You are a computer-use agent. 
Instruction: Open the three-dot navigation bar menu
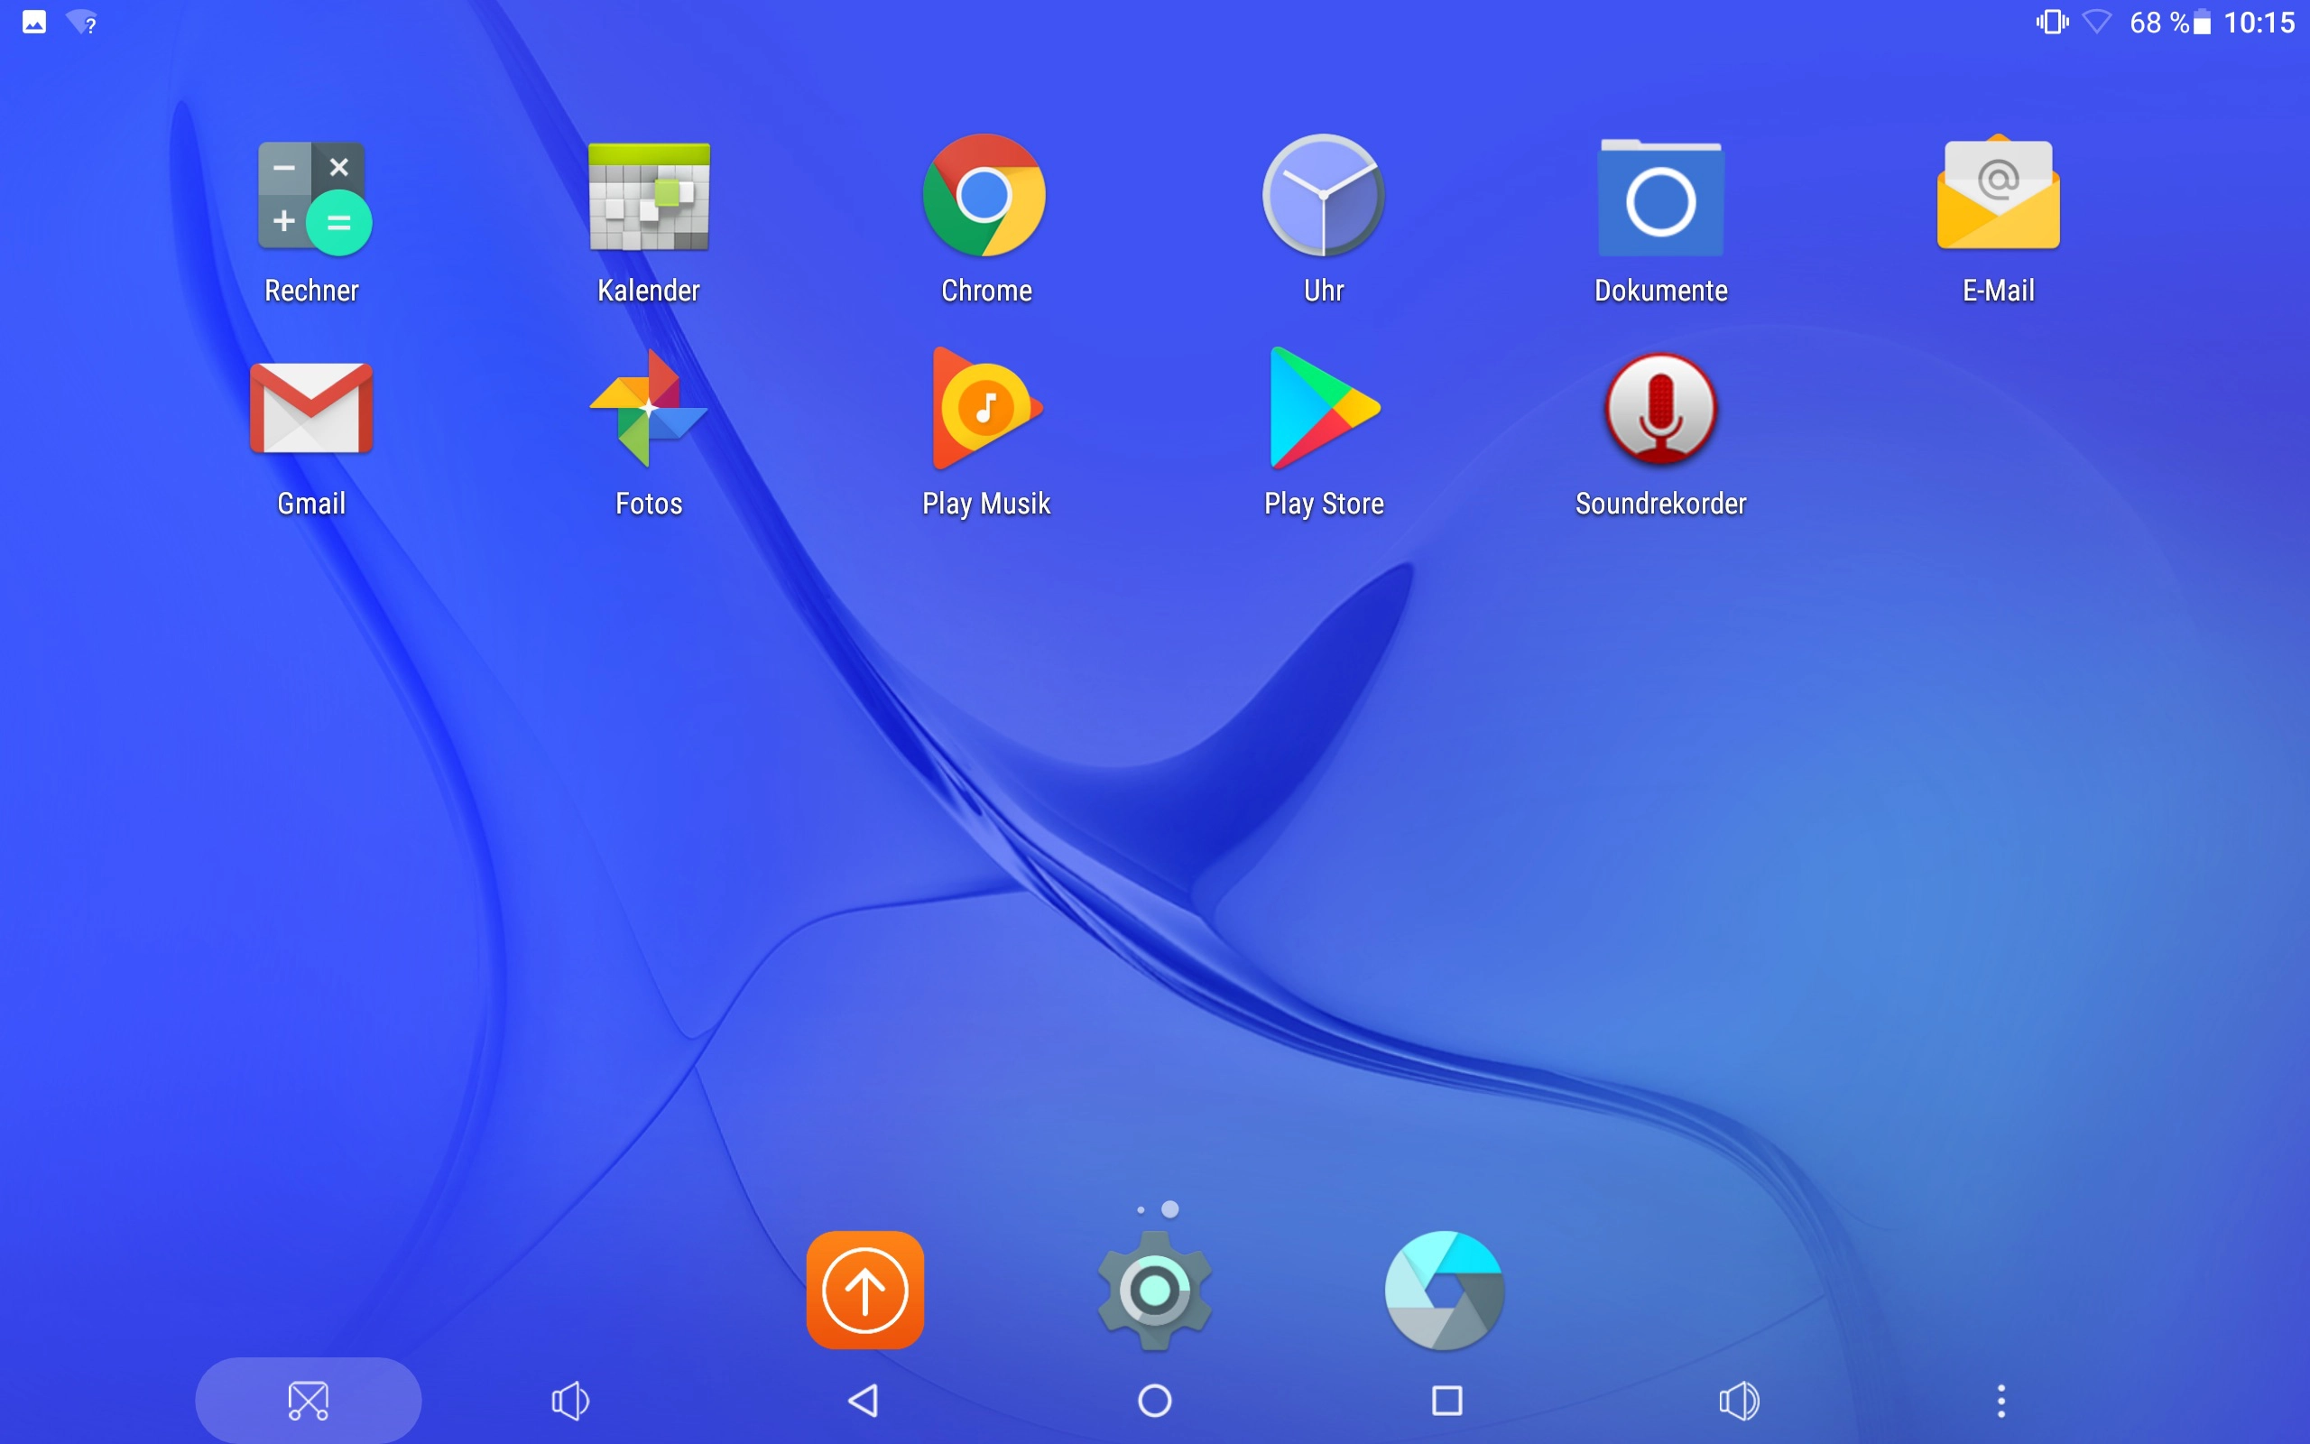pos(2001,1401)
